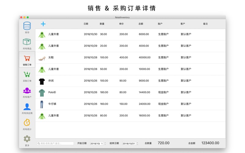Click the total 14400.00 cell
Screen dimensions: 245x153
pos(144,92)
